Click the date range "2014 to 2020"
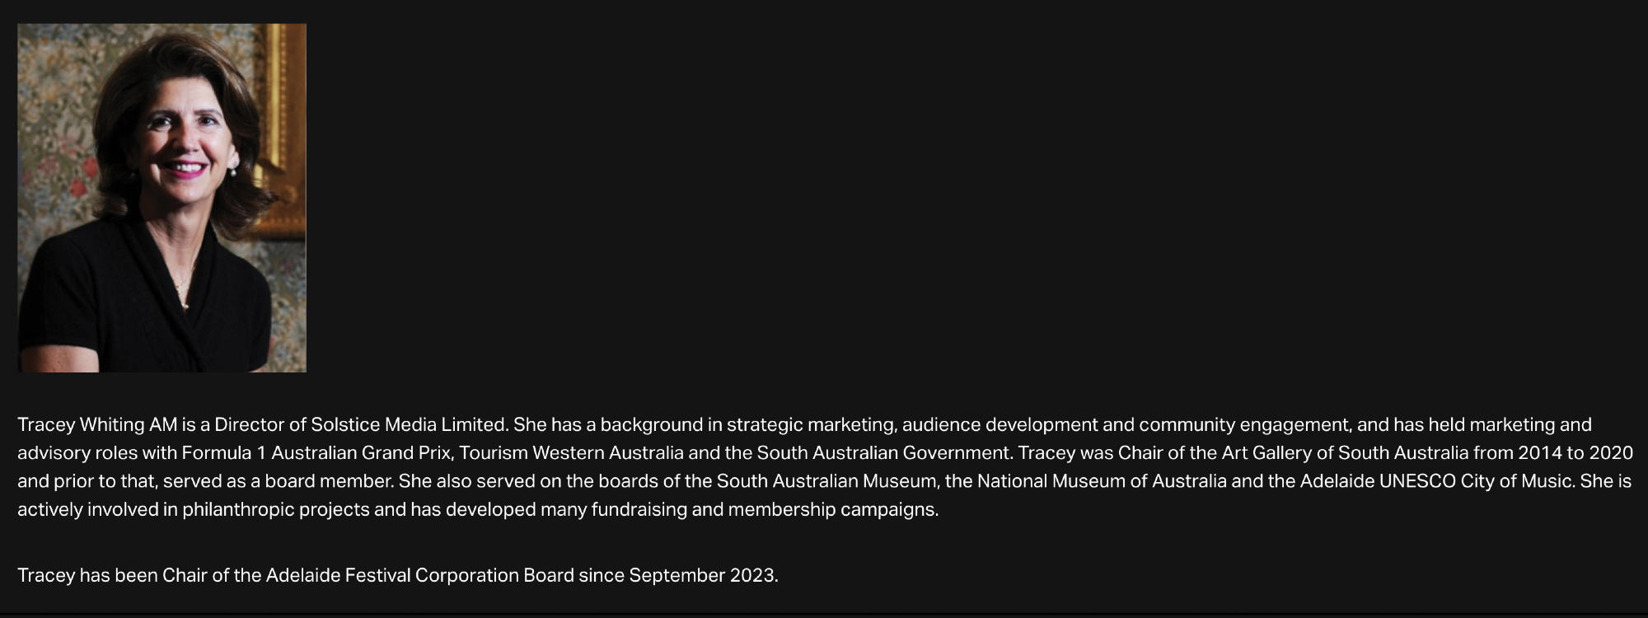The height and width of the screenshot is (618, 1648). pos(1575,453)
